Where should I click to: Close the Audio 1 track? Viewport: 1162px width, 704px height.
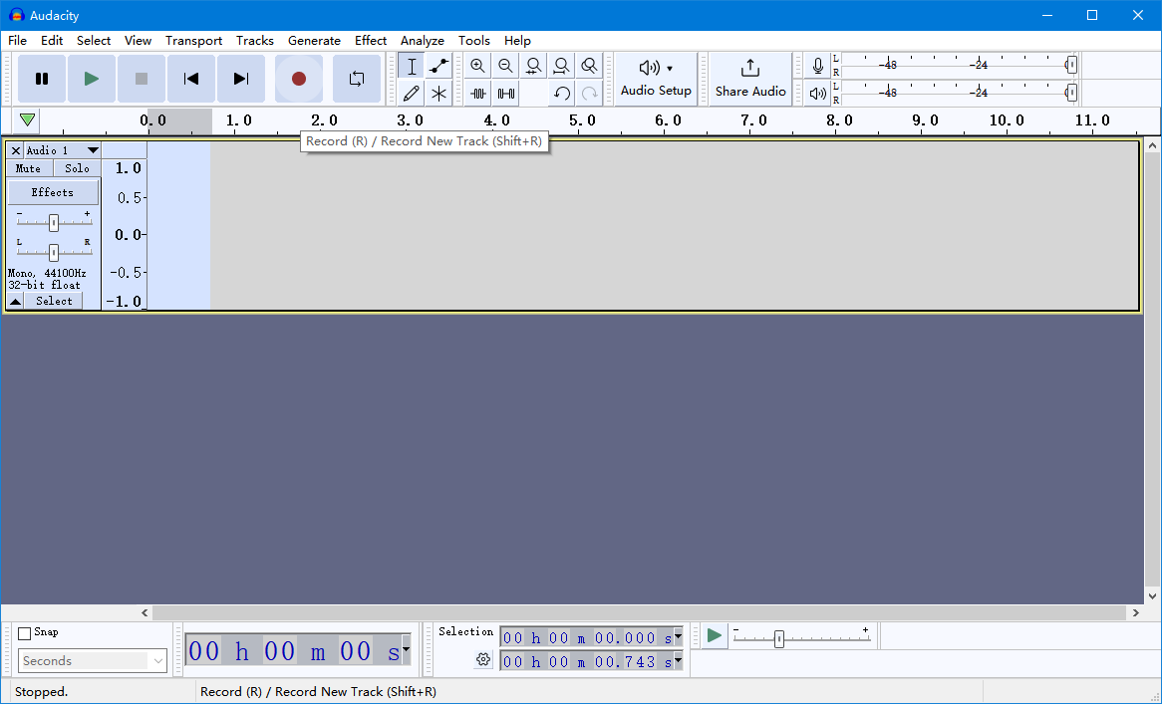point(16,150)
